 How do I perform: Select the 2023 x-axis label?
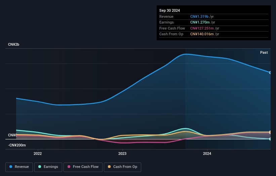pyautogui.click(x=122, y=154)
